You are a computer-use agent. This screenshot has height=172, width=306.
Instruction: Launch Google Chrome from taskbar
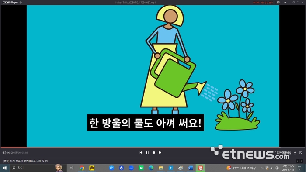click(82, 168)
